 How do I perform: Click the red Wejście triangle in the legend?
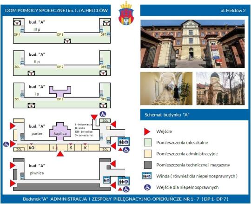(x=147, y=132)
